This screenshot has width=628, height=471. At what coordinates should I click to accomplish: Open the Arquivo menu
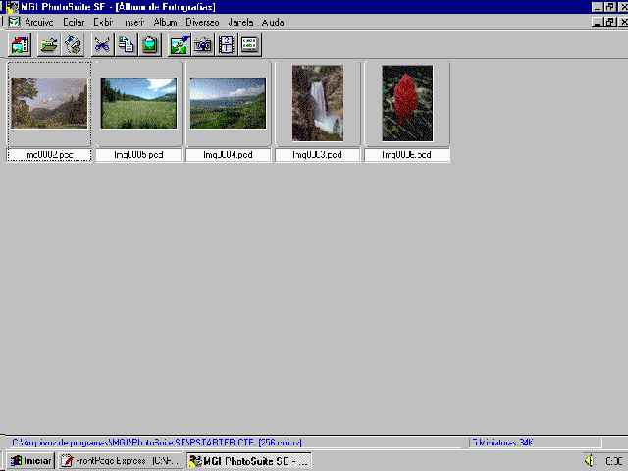39,22
